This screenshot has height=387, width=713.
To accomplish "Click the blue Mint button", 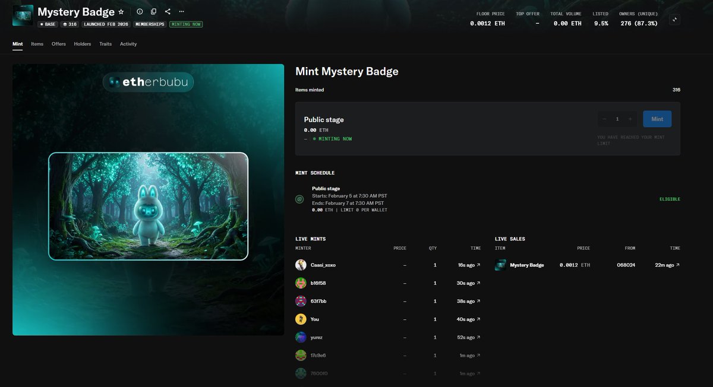I will point(657,119).
